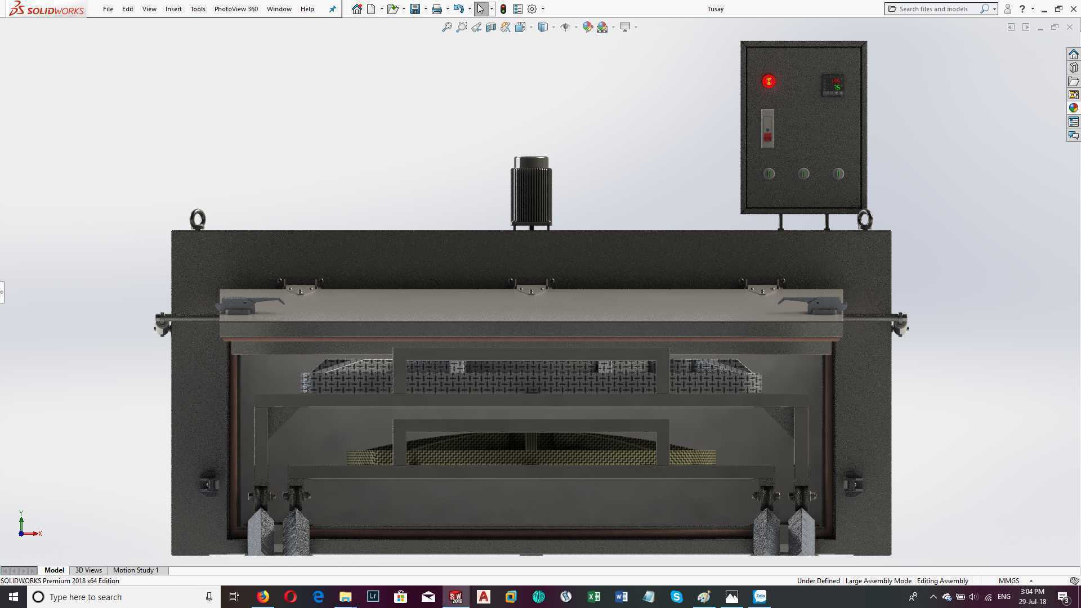Click the Rebuild traffic light icon

[x=503, y=9]
